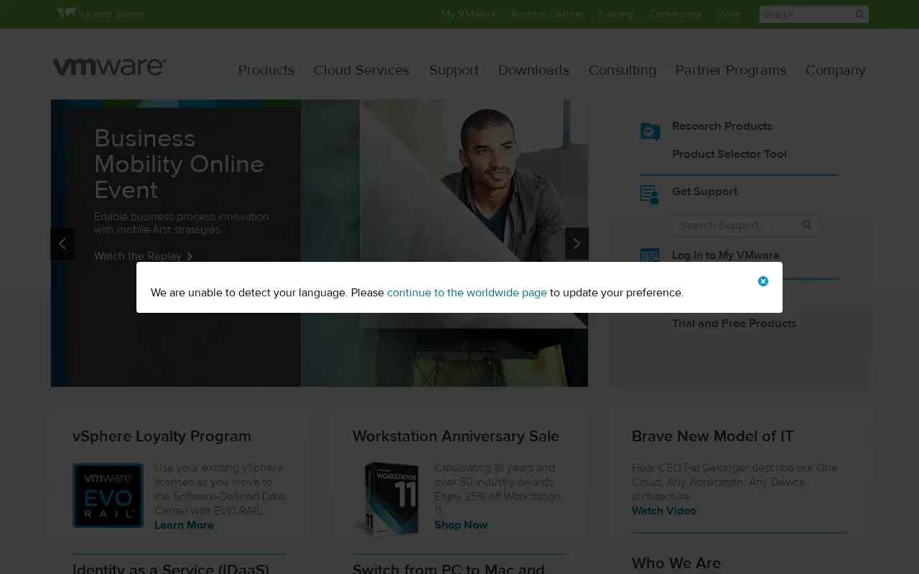
Task: Close the language detection popup
Action: pos(763,281)
